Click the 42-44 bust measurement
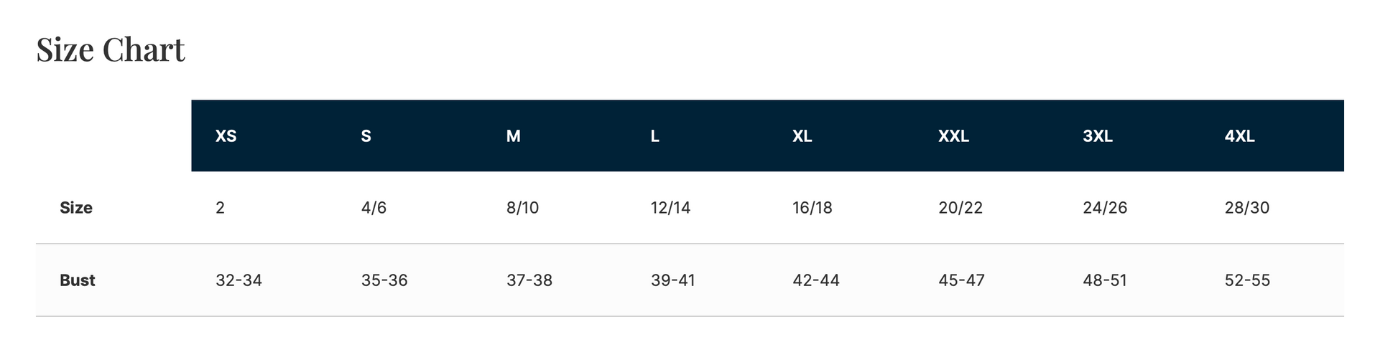Viewport: 1398px width, 357px height. pos(815,280)
